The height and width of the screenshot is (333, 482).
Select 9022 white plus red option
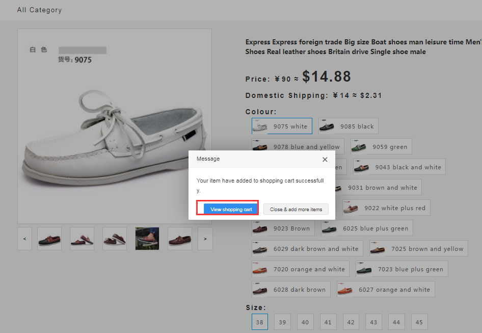(x=386, y=208)
